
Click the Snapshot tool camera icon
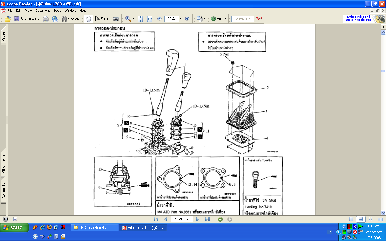[116, 19]
